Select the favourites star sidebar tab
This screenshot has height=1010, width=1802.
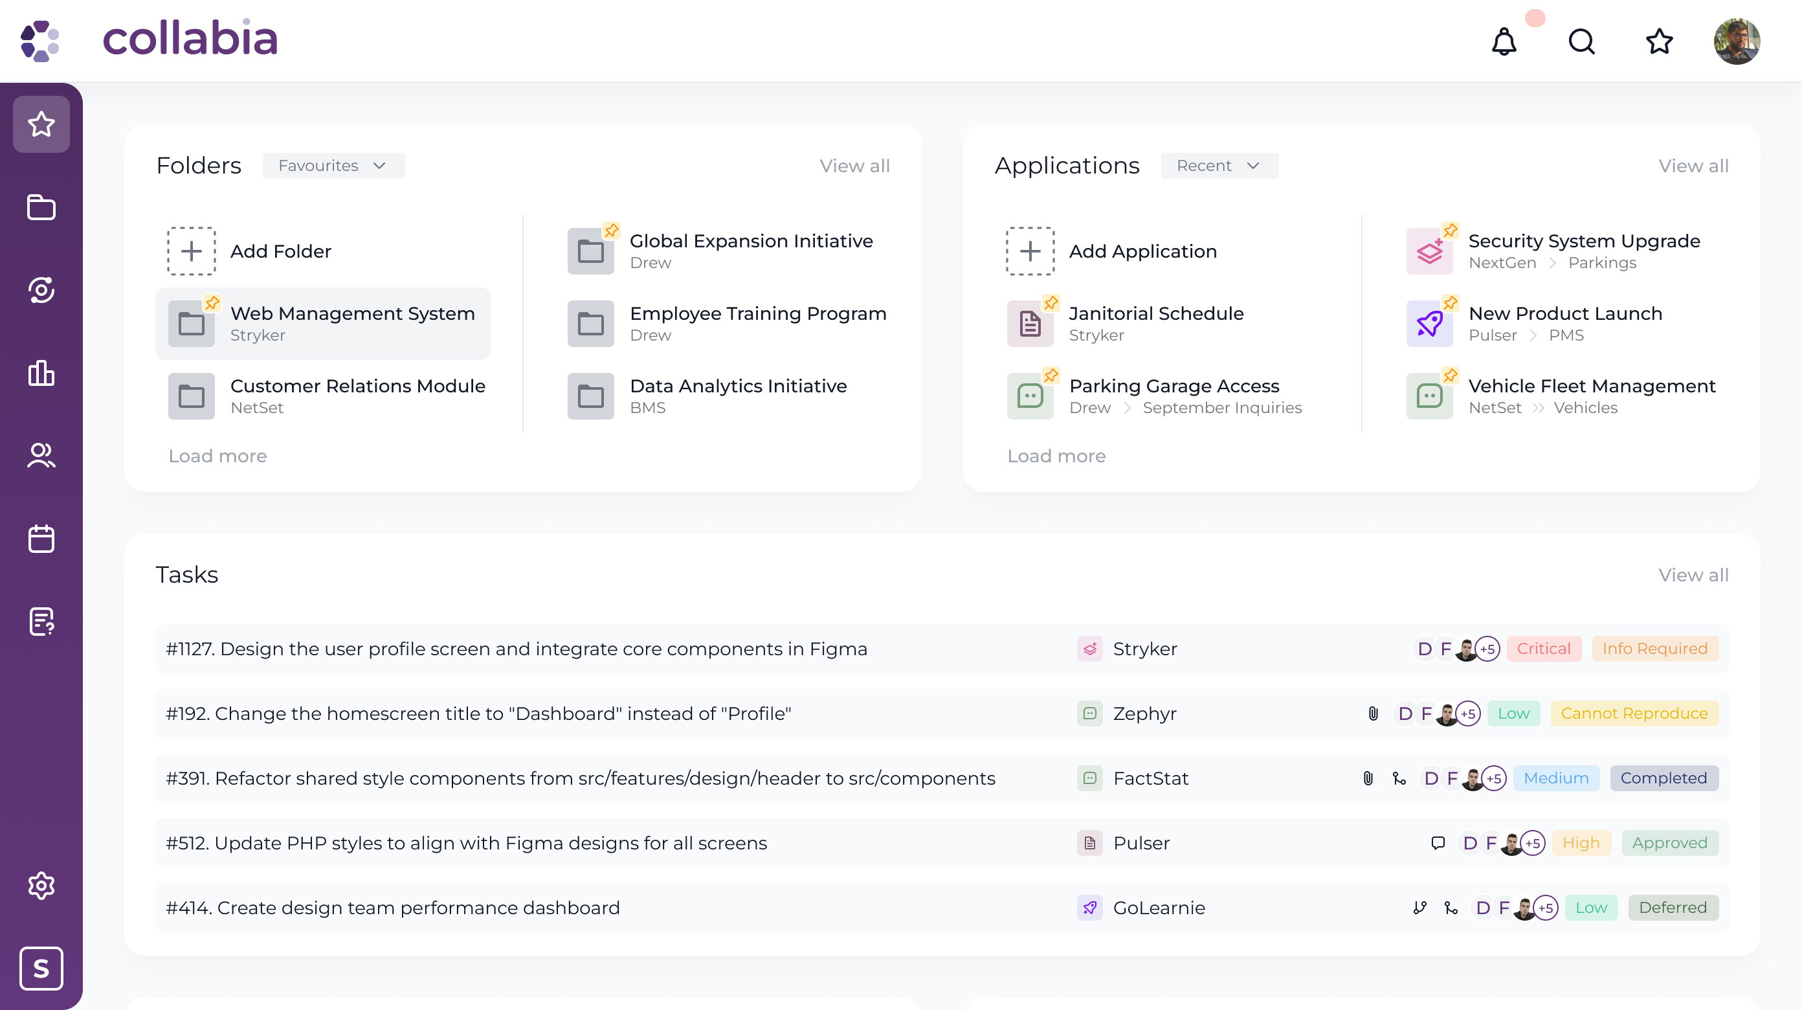tap(41, 124)
